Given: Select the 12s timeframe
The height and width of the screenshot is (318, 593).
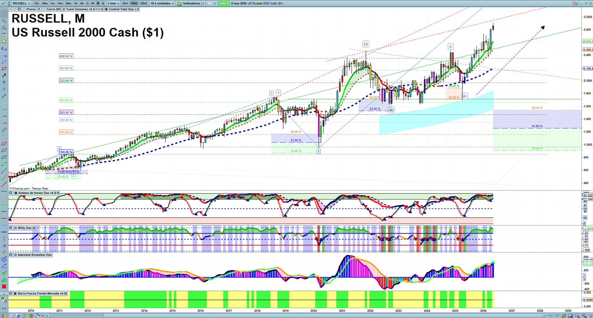Looking at the screenshot, I should (36, 3).
